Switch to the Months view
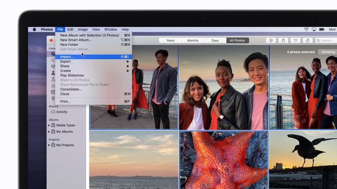Viewport: 337px width, 189px height. (x=193, y=40)
